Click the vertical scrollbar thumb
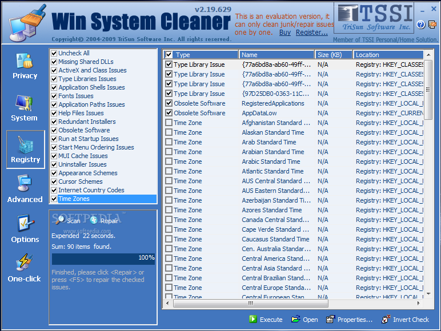The height and width of the screenshot is (331, 441). click(x=428, y=90)
